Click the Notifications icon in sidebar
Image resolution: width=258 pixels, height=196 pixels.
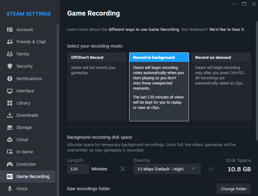10,79
